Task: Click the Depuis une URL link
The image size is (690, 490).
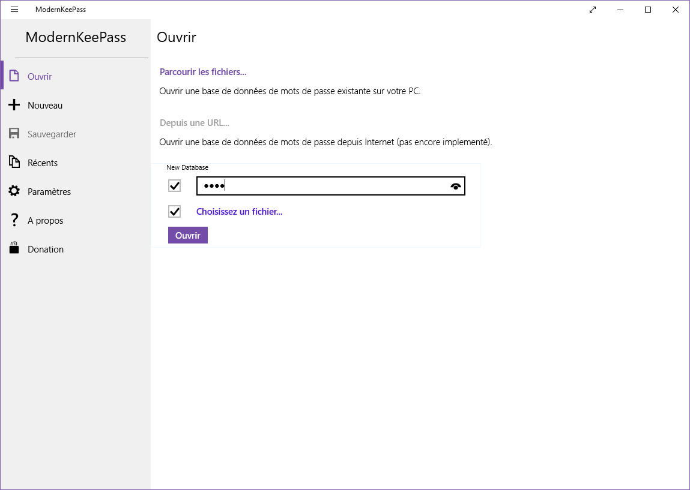Action: coord(195,123)
